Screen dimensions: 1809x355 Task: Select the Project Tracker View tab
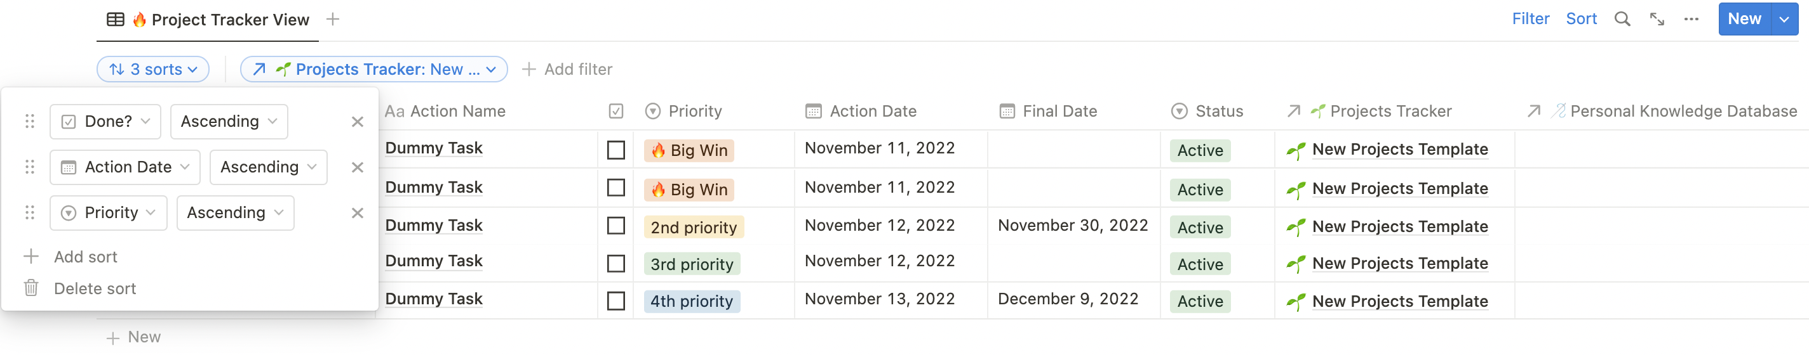208,20
